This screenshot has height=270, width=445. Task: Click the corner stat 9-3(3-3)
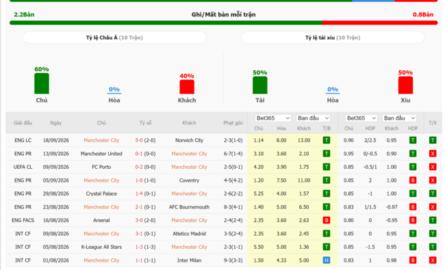pos(233,260)
